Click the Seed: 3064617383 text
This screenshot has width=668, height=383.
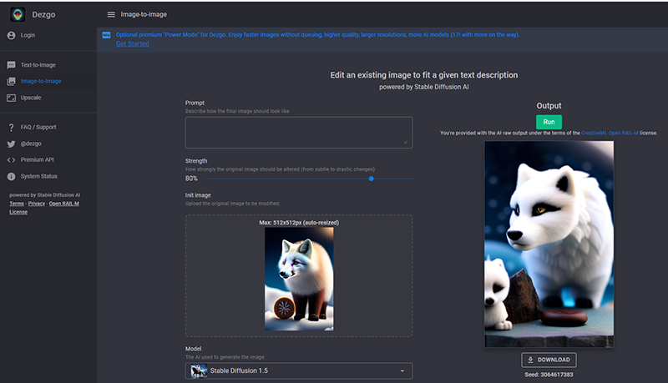(549, 375)
